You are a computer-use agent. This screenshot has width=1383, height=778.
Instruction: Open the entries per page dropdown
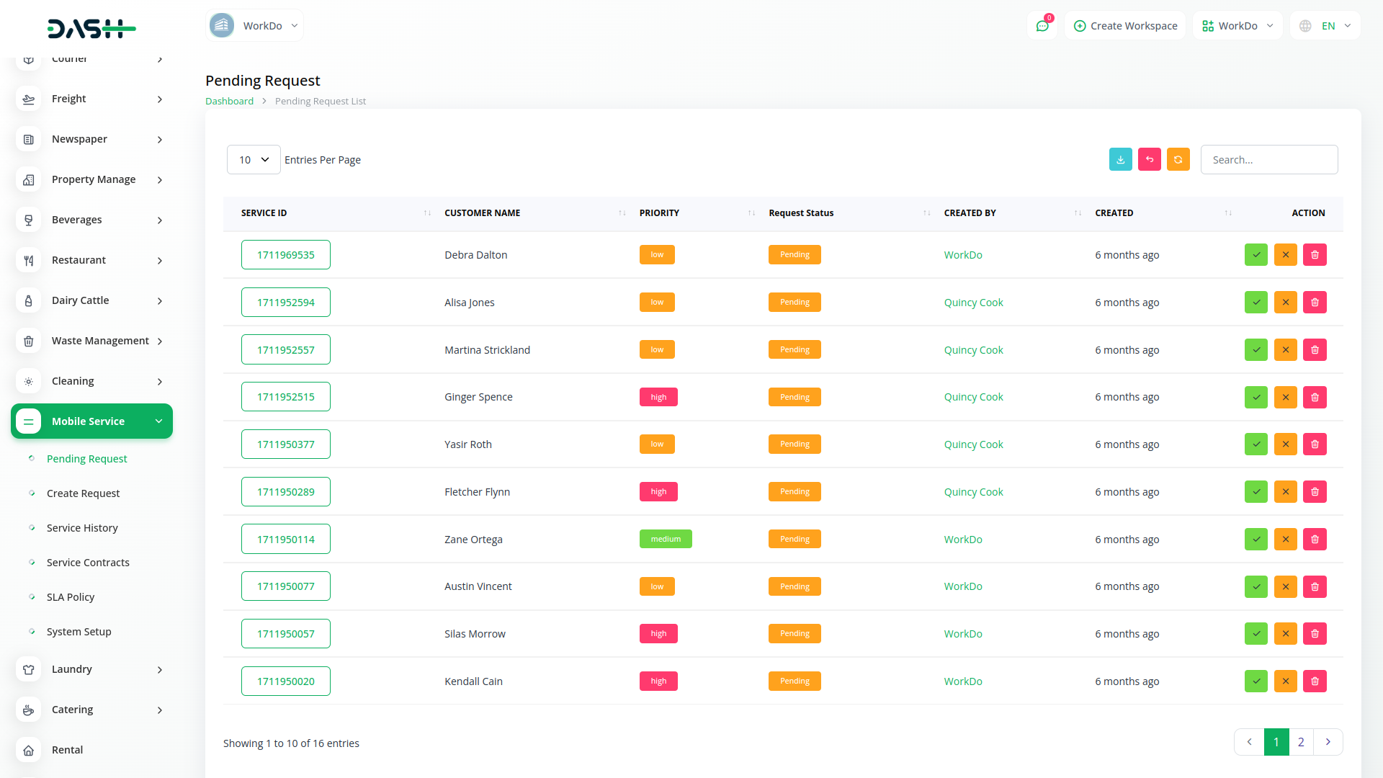point(254,160)
